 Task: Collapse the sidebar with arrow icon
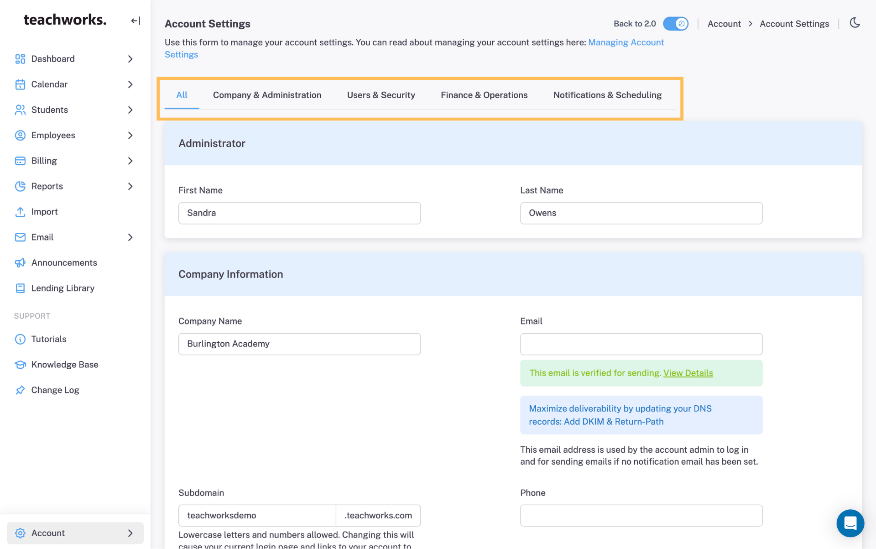[x=136, y=21]
